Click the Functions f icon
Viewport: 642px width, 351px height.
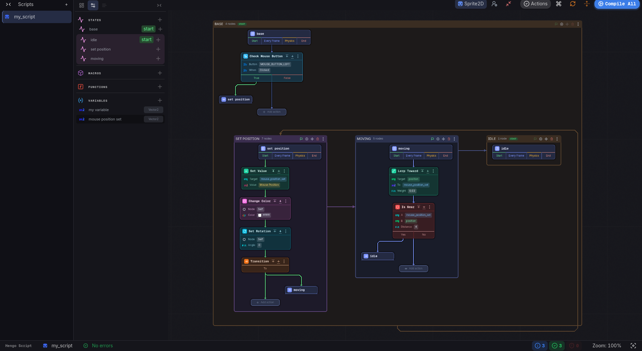pos(81,87)
